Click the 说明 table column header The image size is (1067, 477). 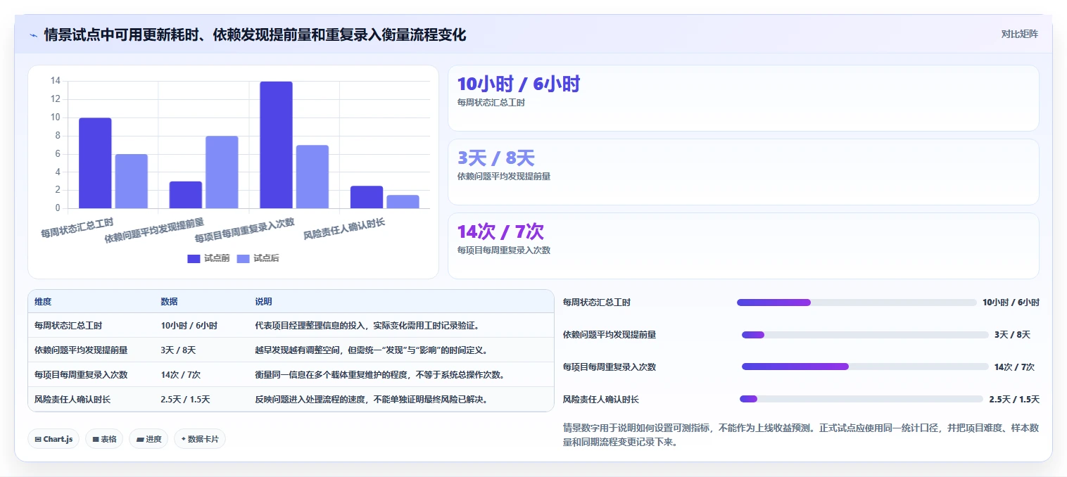(x=263, y=301)
